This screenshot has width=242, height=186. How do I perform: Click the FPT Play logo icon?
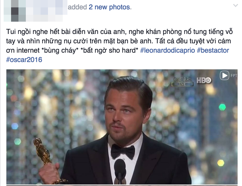[x=224, y=75]
